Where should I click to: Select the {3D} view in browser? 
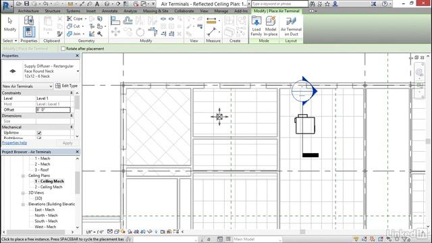pyautogui.click(x=38, y=198)
